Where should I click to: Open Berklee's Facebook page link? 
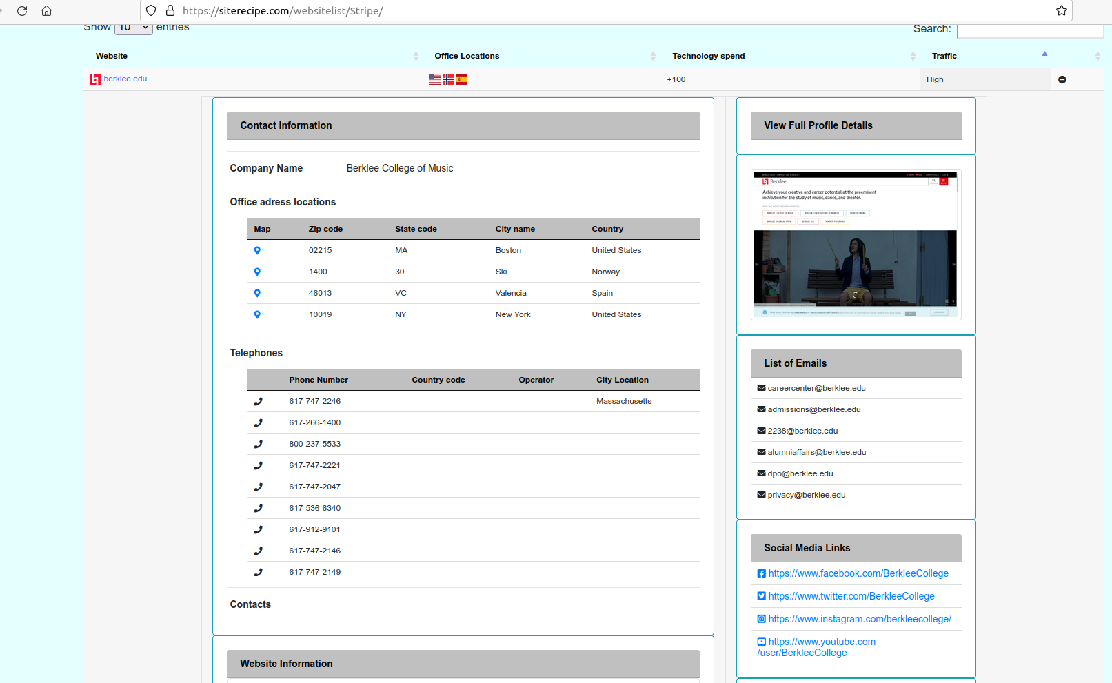coord(858,573)
